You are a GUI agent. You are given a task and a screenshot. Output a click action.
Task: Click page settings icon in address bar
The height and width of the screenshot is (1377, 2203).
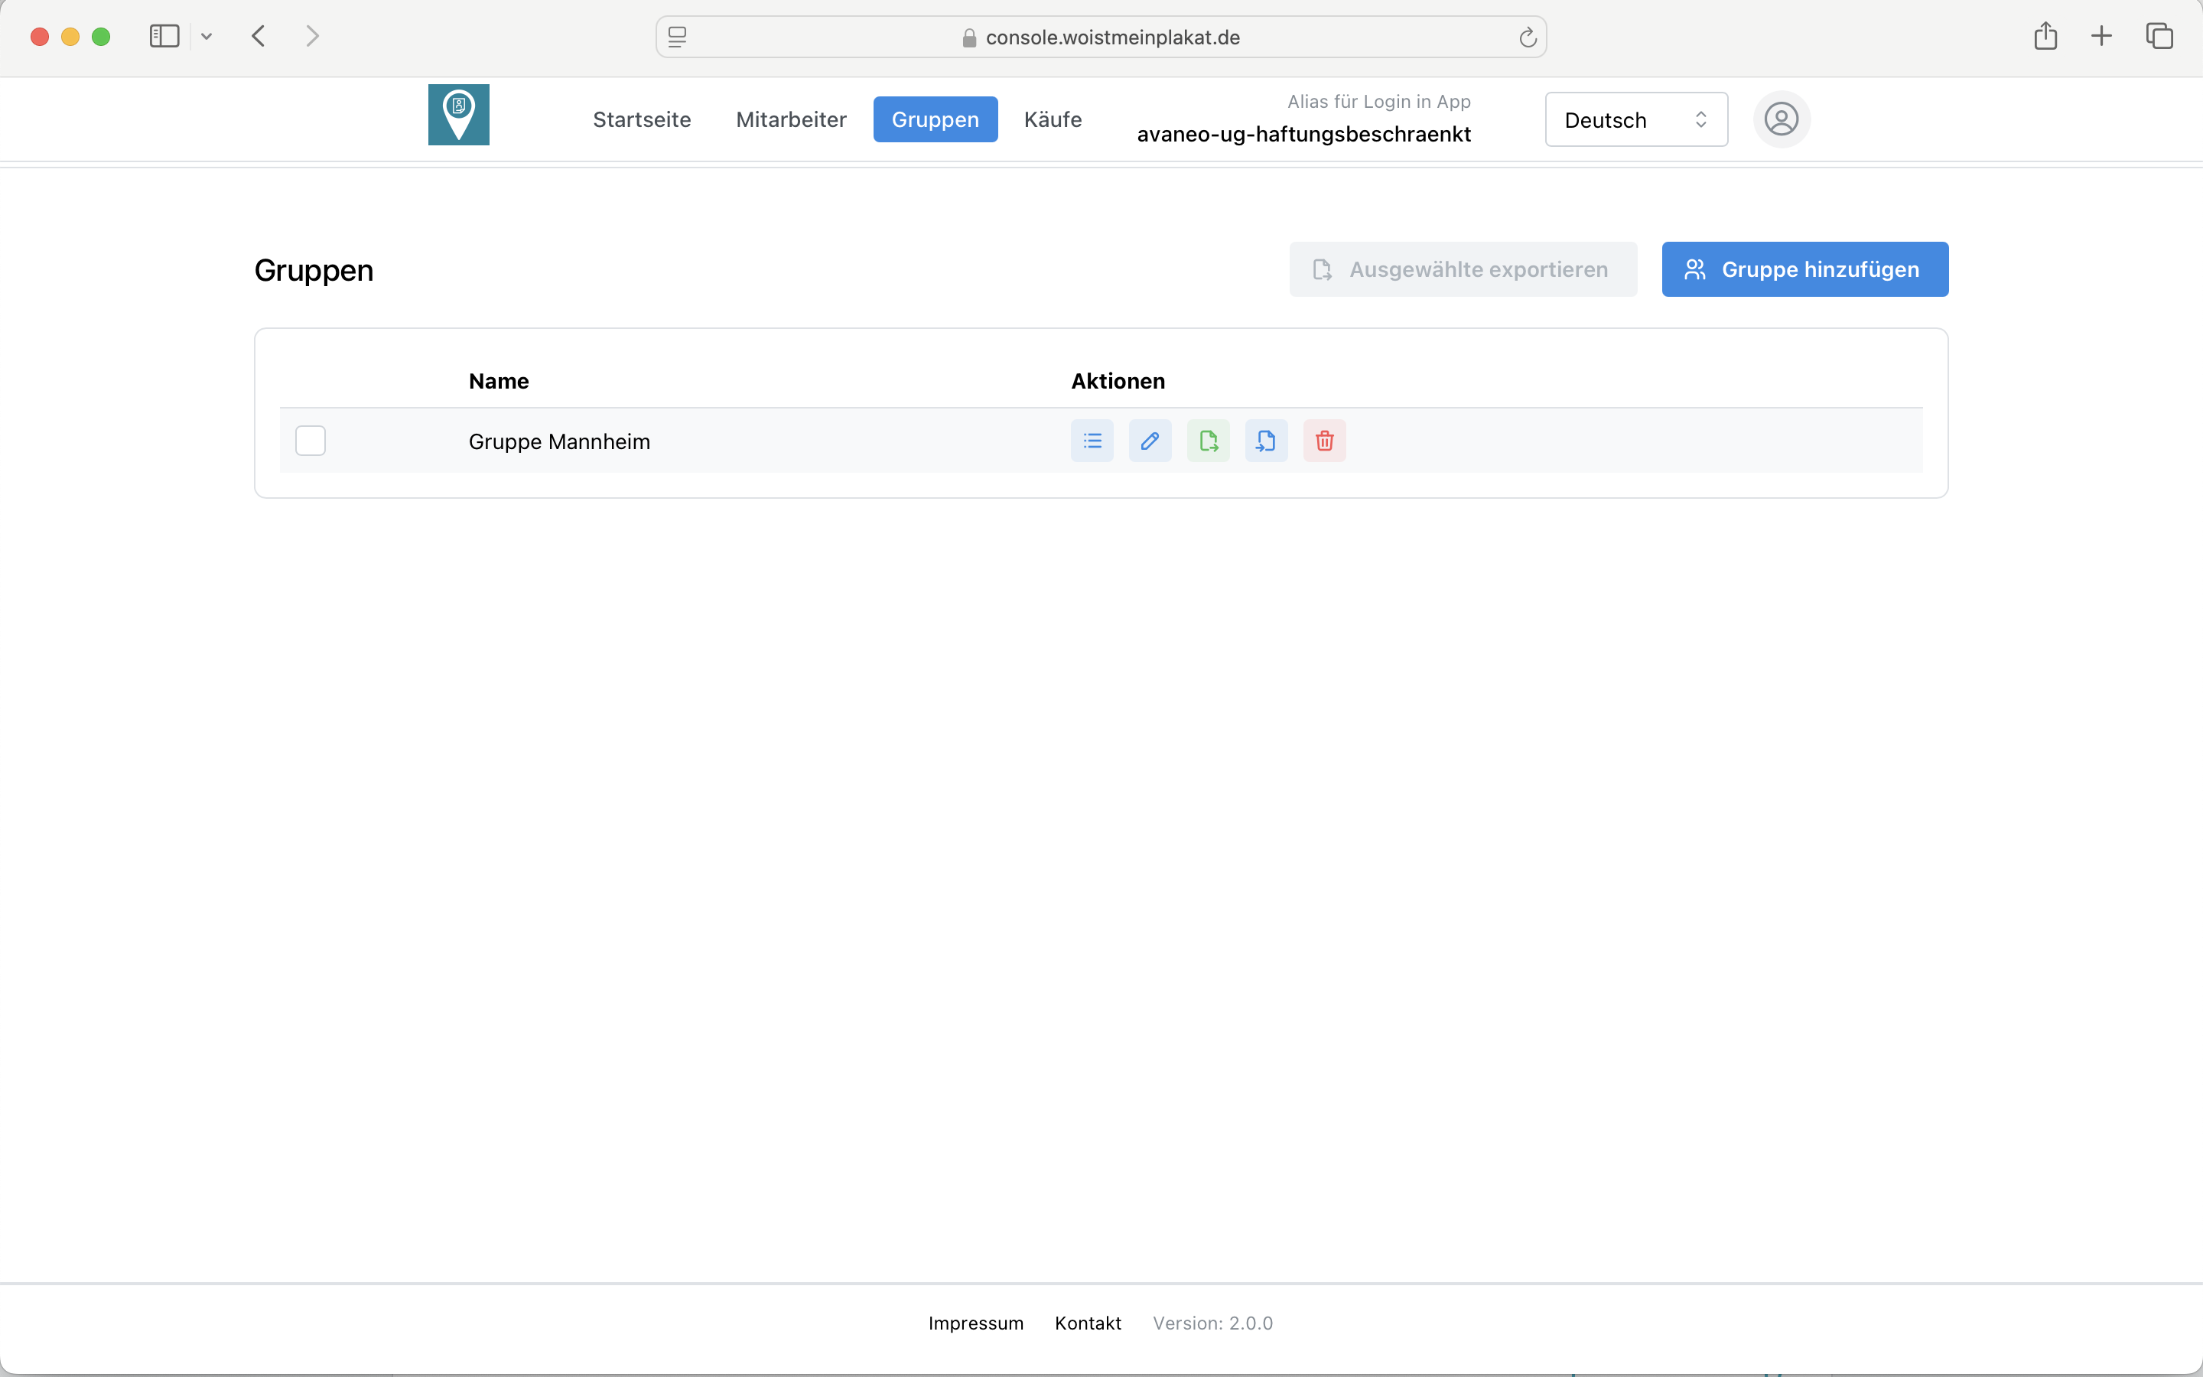677,37
